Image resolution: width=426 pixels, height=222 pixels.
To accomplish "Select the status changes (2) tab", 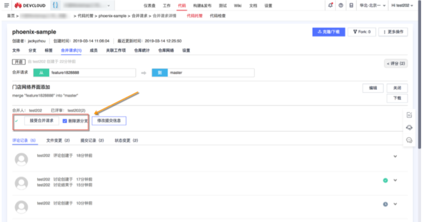I will point(126,140).
